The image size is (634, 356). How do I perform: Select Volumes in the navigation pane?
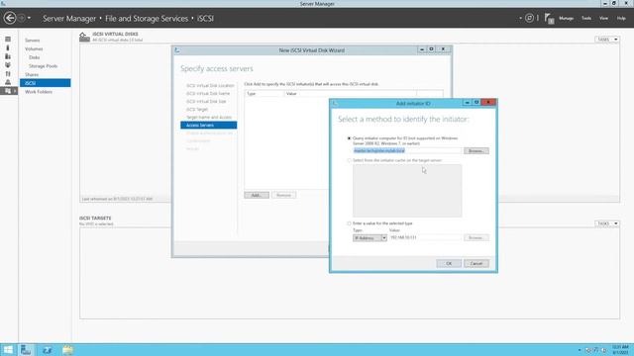coord(34,48)
